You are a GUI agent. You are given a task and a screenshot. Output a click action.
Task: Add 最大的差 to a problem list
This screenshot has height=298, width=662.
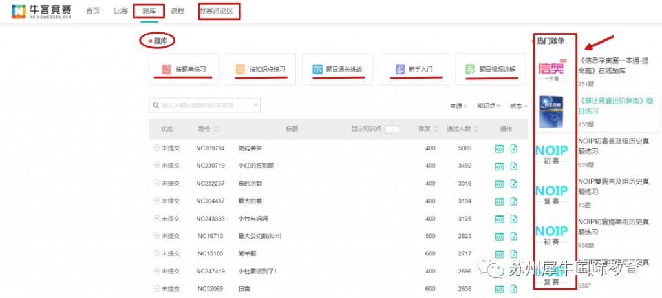pos(514,201)
